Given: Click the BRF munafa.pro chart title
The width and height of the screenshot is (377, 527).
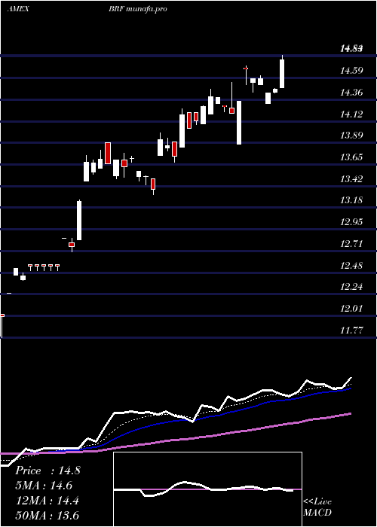Looking at the screenshot, I should [138, 9].
